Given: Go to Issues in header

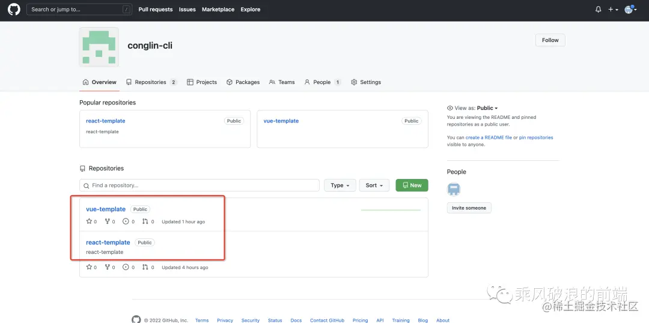Looking at the screenshot, I should [187, 10].
